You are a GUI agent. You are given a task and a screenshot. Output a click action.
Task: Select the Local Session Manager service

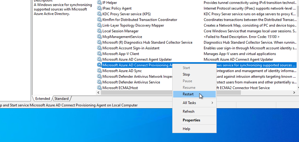click(121, 31)
